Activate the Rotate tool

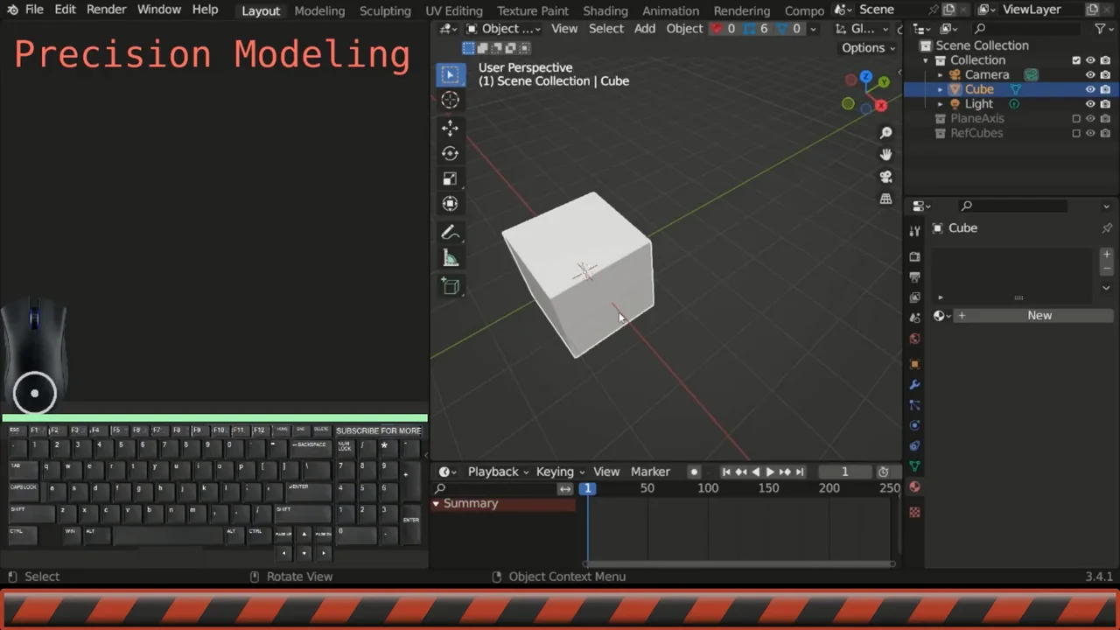(x=450, y=153)
